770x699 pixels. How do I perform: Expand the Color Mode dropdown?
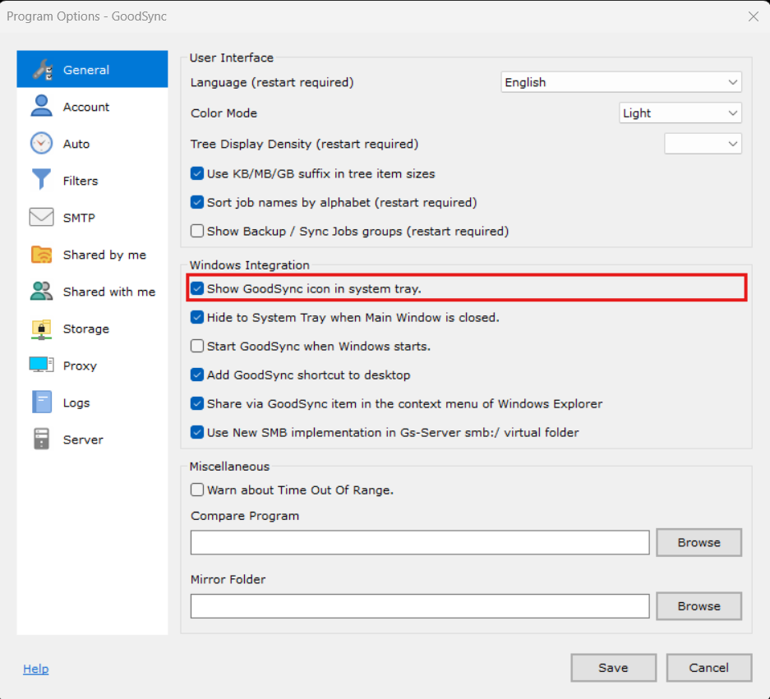(680, 113)
